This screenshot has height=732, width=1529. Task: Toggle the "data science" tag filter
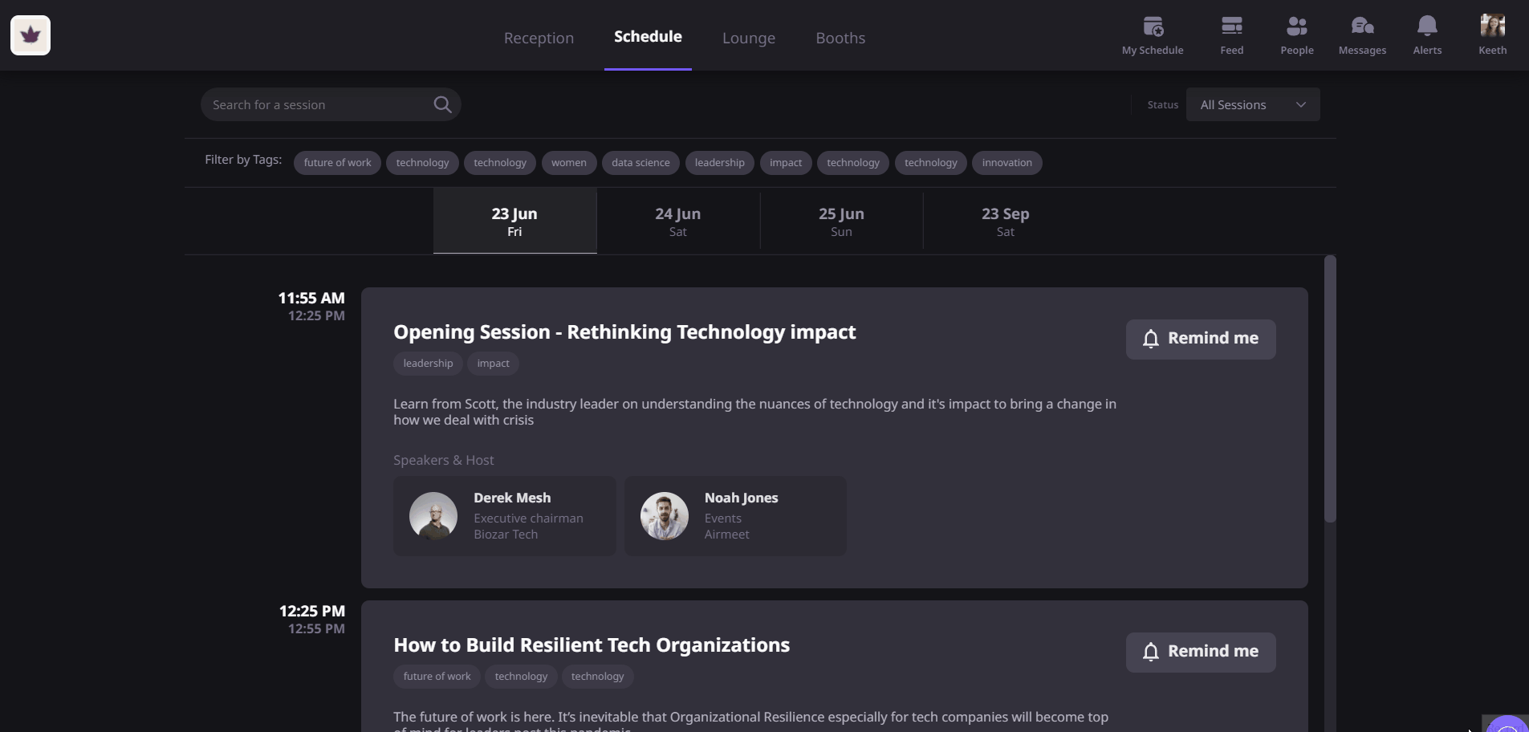[640, 163]
